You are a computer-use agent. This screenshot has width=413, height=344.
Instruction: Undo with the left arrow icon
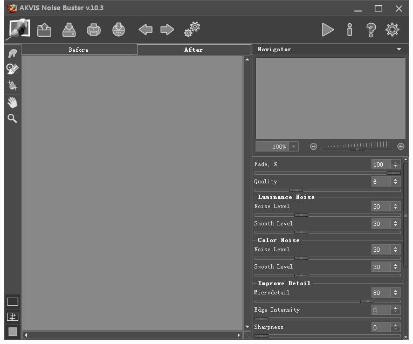click(146, 30)
